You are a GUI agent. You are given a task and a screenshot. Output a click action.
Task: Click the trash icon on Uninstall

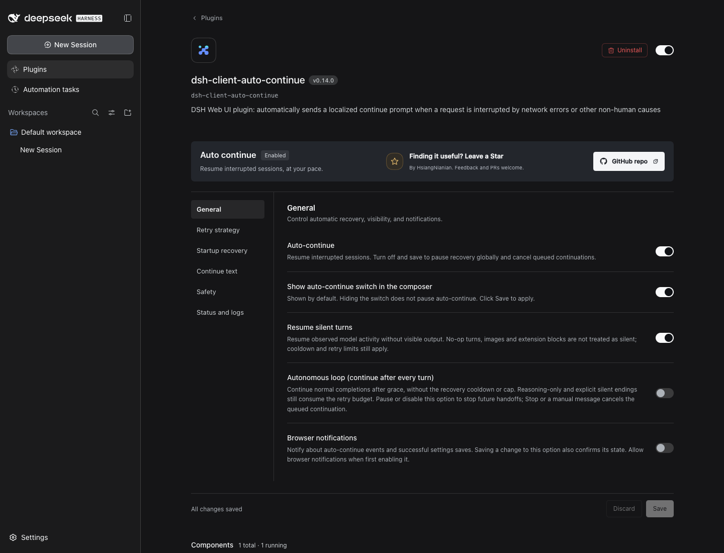click(x=611, y=50)
